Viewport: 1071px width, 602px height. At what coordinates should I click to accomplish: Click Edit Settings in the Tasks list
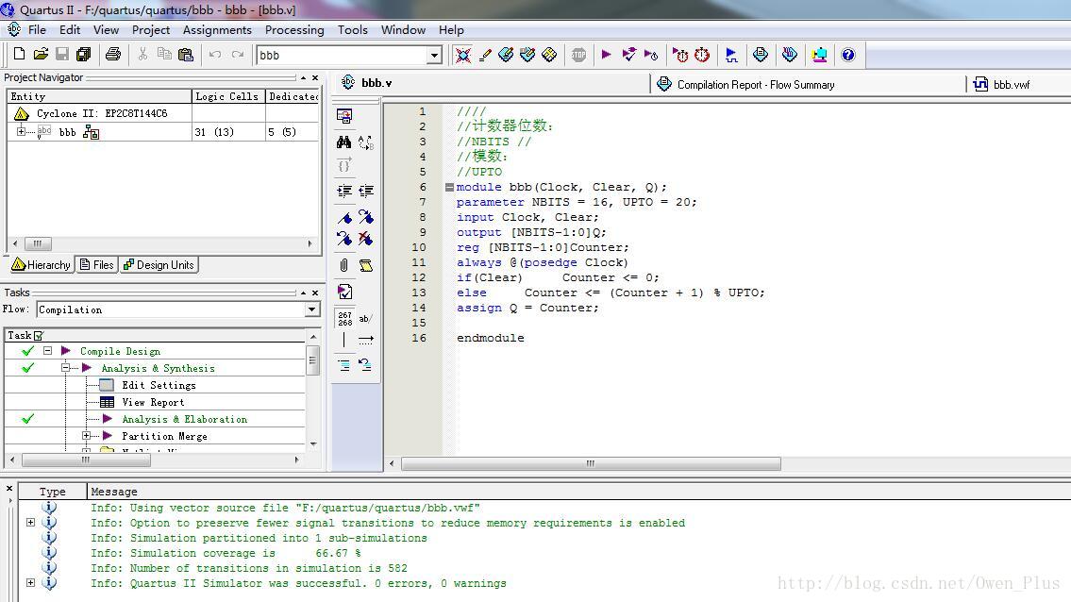tap(159, 385)
